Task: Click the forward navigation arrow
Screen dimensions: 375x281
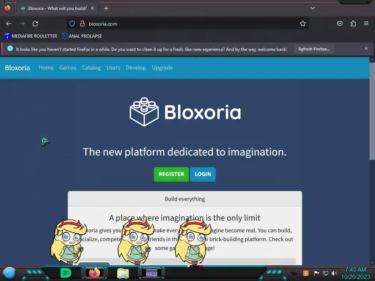Action: pos(22,24)
